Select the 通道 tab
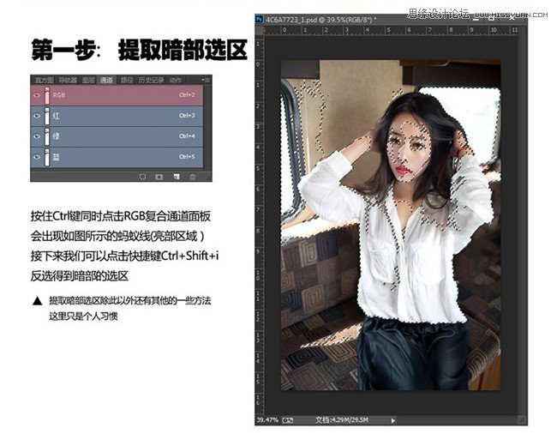Viewport: 557px width, 440px height. [x=106, y=80]
